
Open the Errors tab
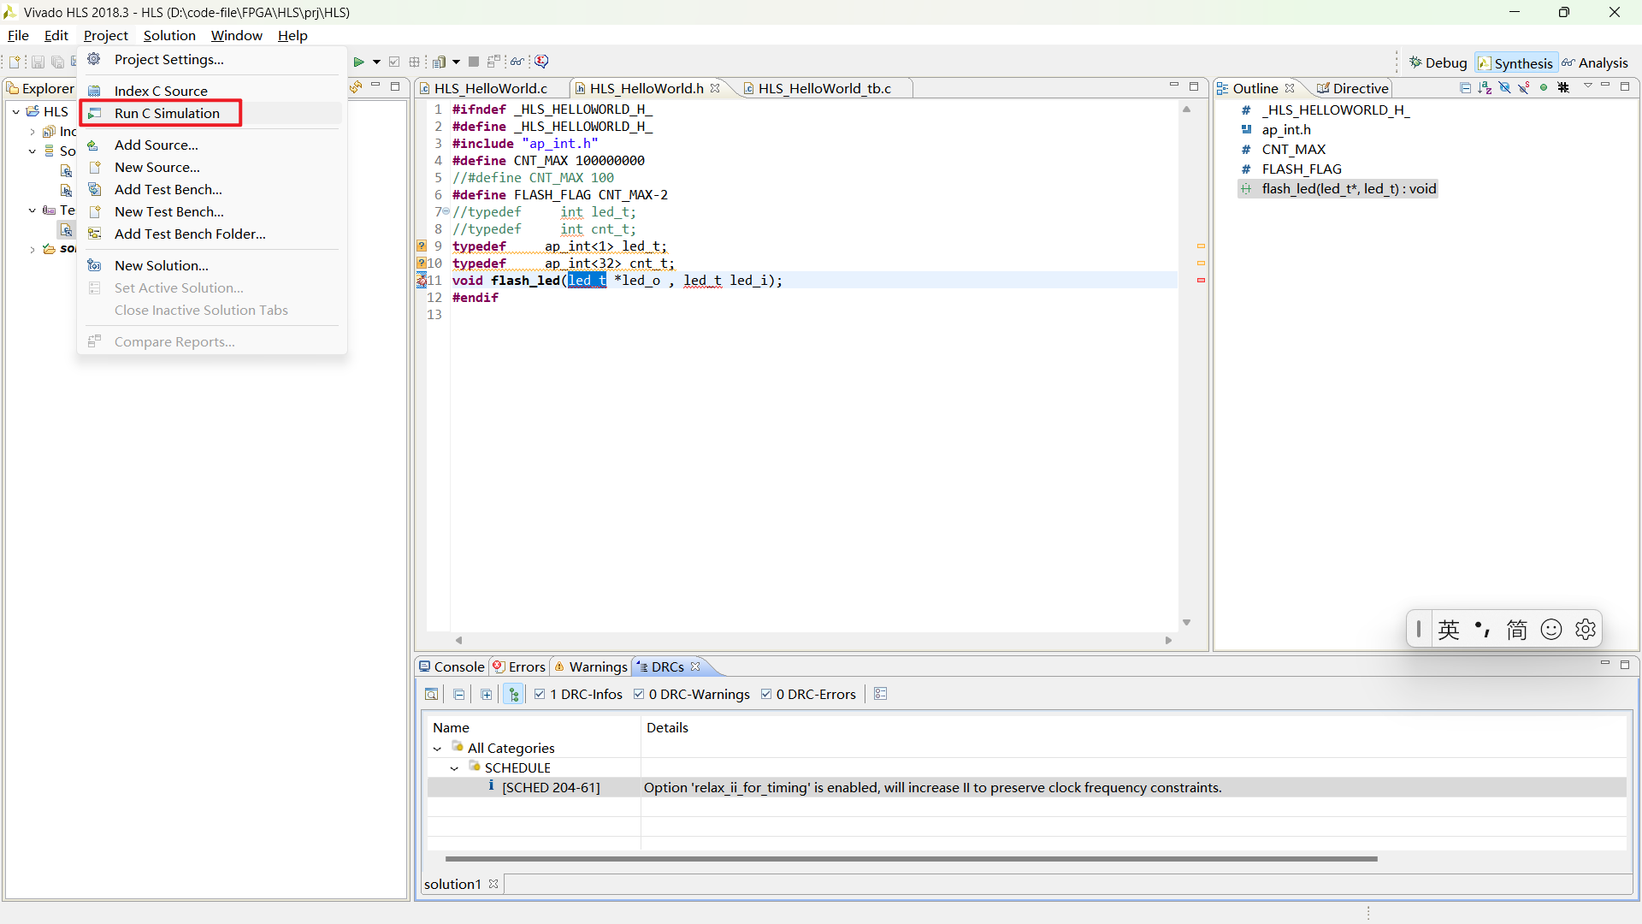[x=519, y=666]
